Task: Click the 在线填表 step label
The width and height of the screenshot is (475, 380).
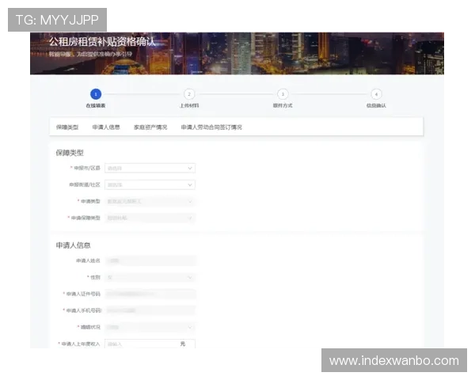Action: click(x=96, y=106)
